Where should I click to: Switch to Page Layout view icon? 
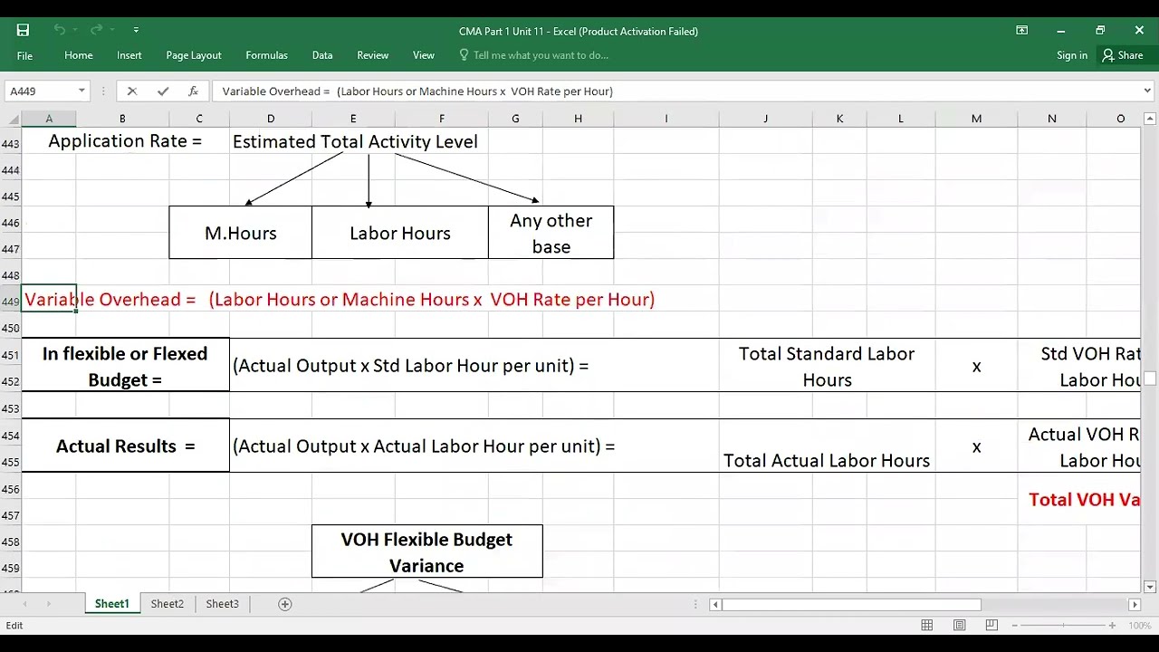tap(960, 626)
